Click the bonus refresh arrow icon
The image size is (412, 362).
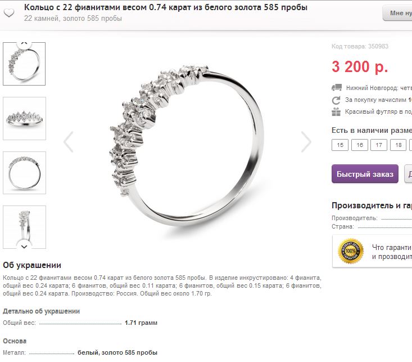tap(336, 100)
